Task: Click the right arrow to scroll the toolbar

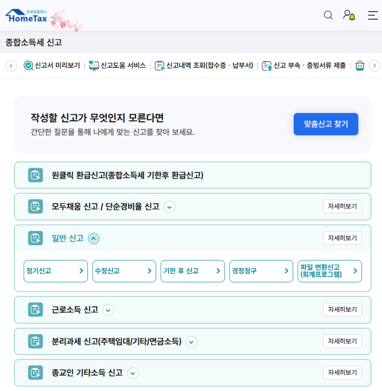Action: coord(375,66)
